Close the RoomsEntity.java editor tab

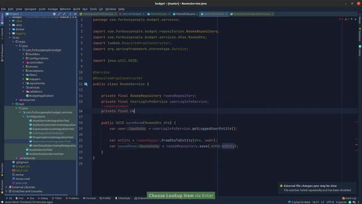point(197,14)
